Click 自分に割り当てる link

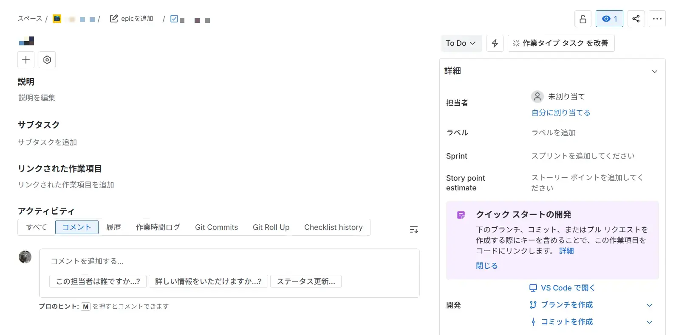click(x=561, y=113)
